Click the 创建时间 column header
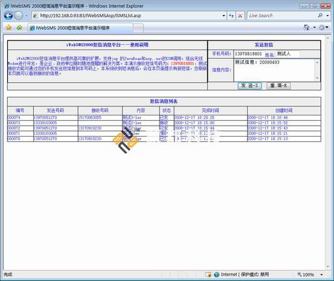The height and width of the screenshot is (281, 334). (284, 111)
